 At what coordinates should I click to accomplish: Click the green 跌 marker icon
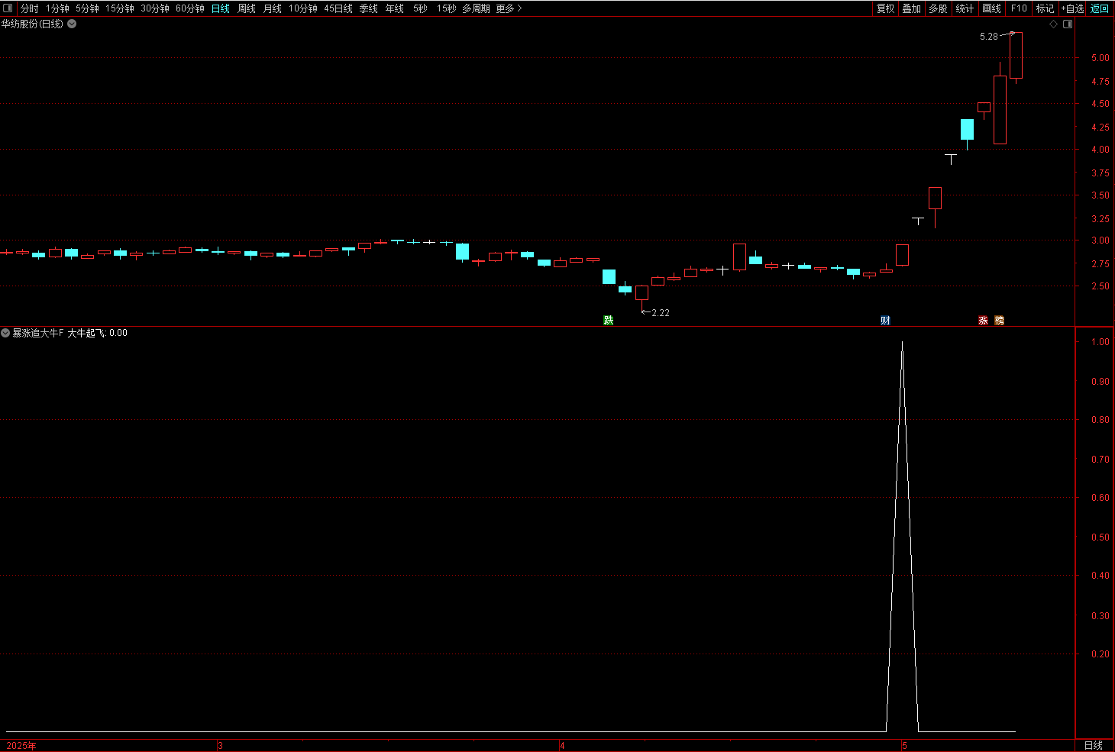click(608, 320)
